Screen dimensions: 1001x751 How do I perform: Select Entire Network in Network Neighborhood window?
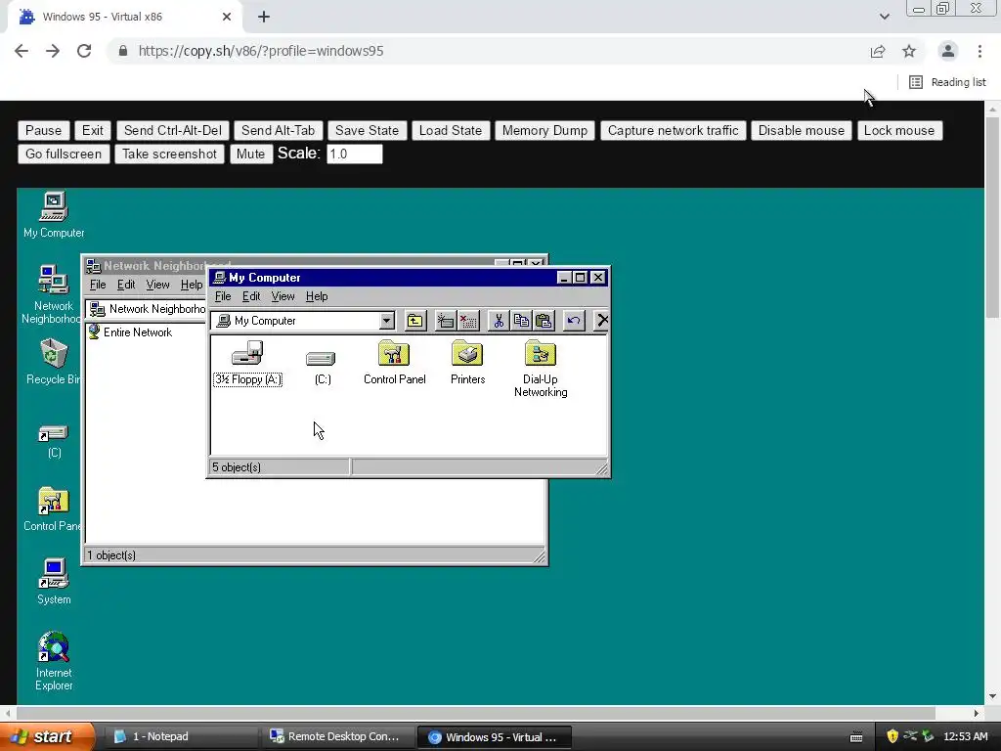tap(130, 332)
